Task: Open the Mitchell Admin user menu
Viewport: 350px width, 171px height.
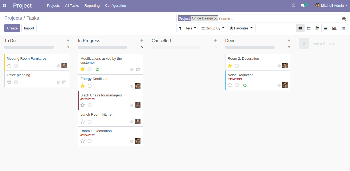Action: pyautogui.click(x=332, y=5)
